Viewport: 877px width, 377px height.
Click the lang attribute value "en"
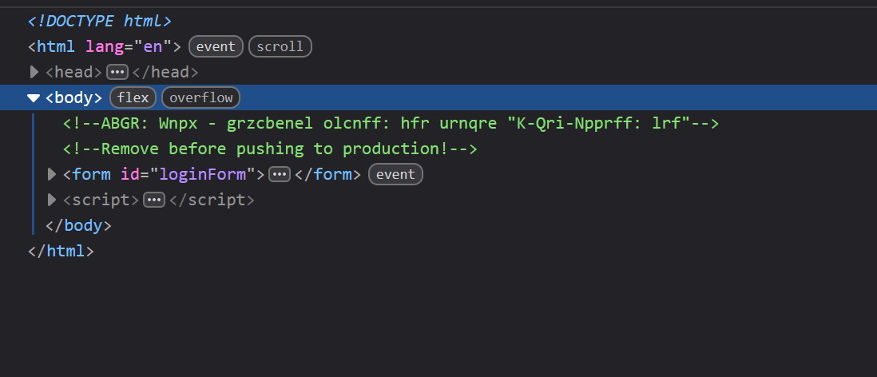152,46
